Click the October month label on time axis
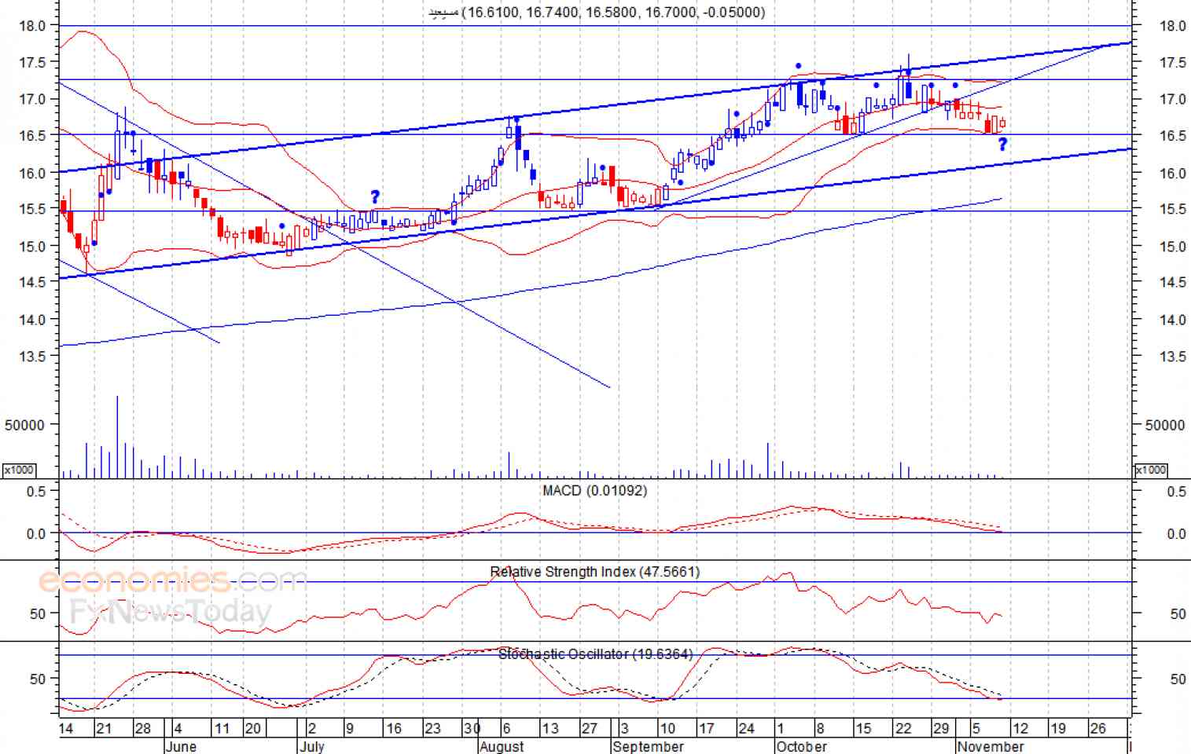The width and height of the screenshot is (1191, 754). tap(801, 746)
